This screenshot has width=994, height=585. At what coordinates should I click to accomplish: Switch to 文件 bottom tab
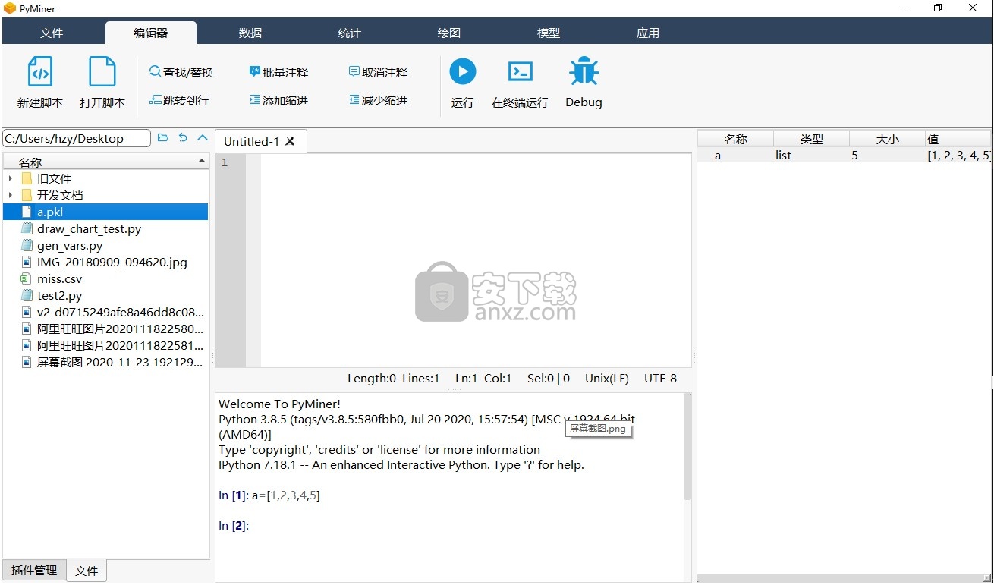(x=87, y=571)
